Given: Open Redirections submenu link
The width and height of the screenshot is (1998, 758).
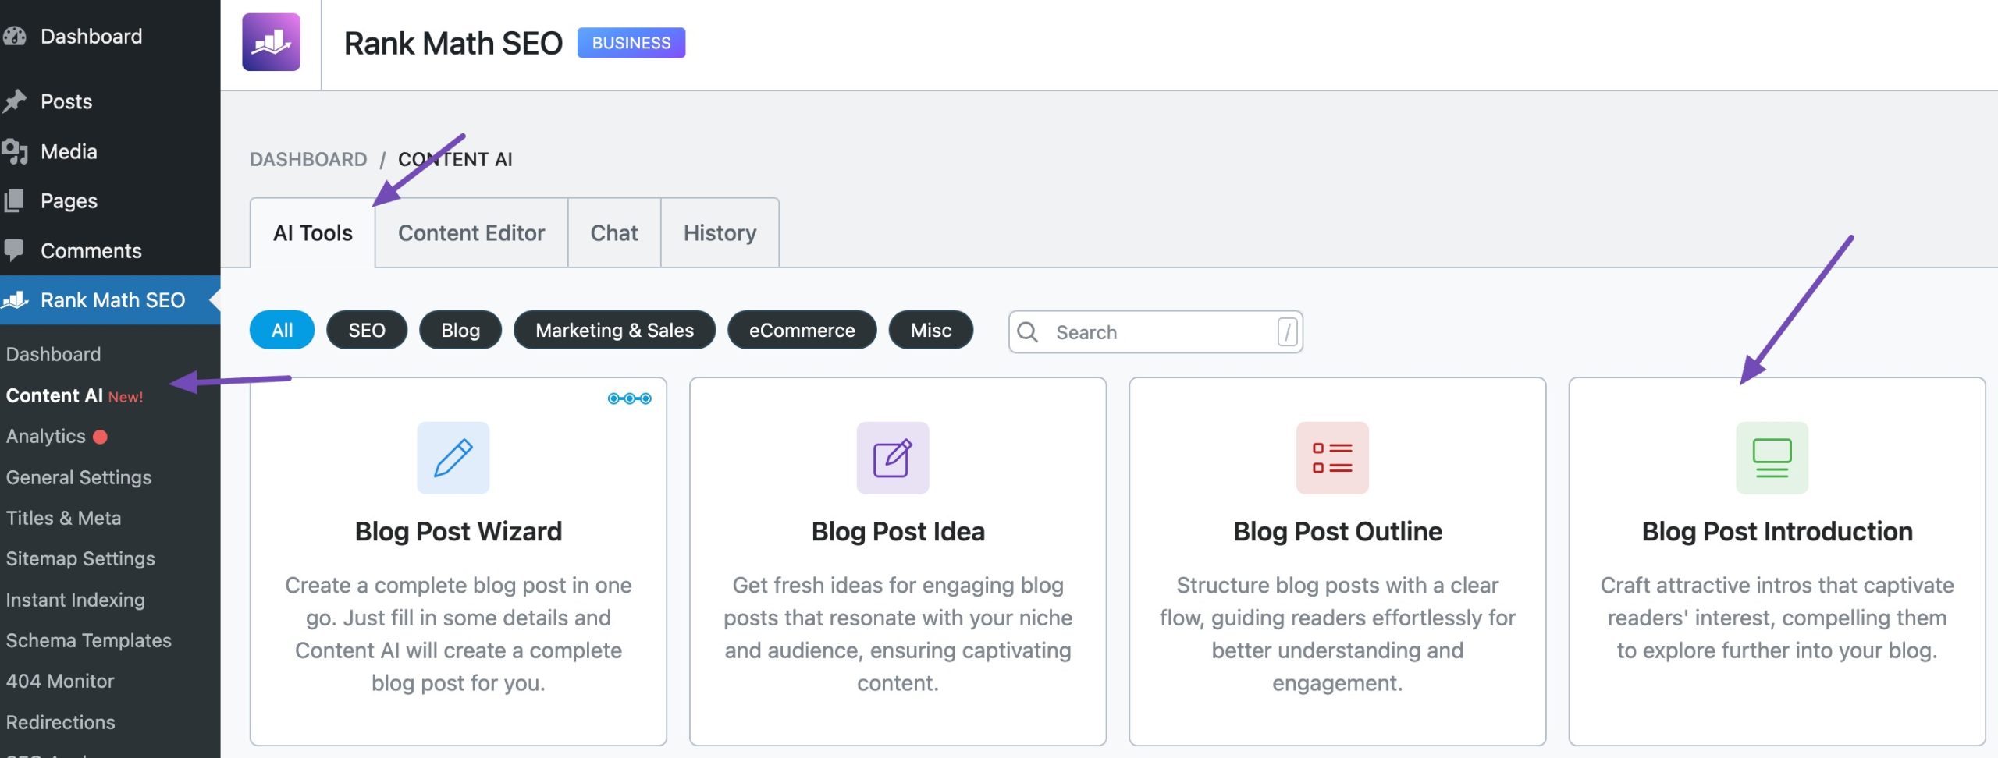Looking at the screenshot, I should pos(61,722).
